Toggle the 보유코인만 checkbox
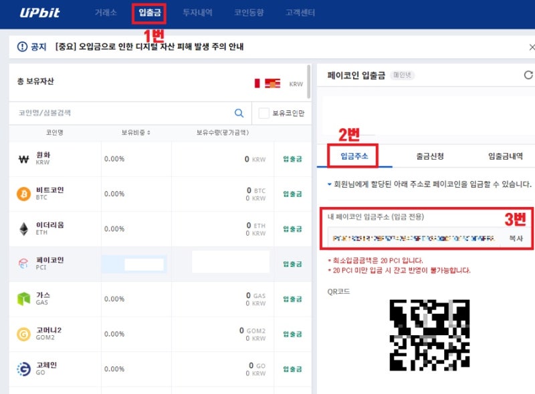This screenshot has height=394, width=535. (263, 113)
